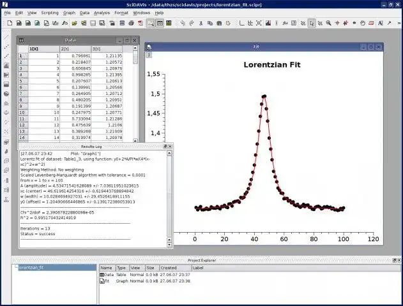
Task: Select column header 2[Y] in Data table
Action: pos(75,49)
